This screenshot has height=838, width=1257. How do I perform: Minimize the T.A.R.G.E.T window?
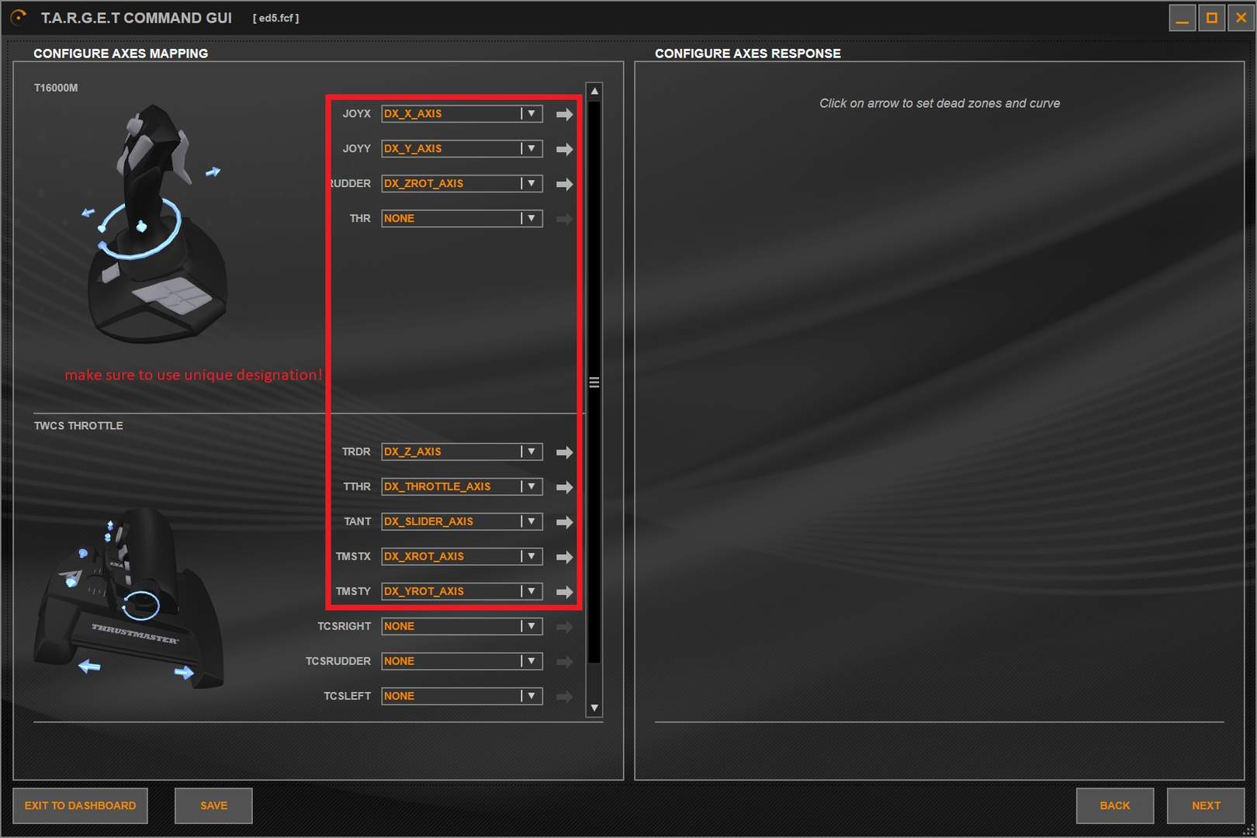[1183, 18]
